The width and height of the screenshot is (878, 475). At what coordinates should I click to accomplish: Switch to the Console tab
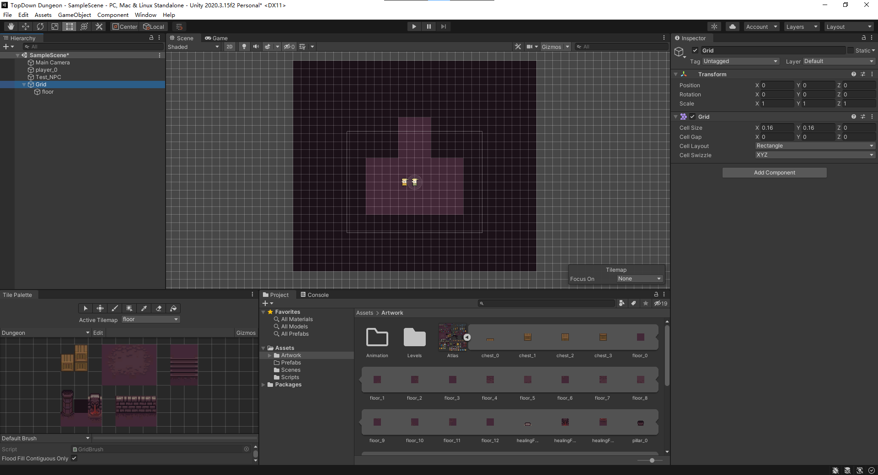click(315, 295)
